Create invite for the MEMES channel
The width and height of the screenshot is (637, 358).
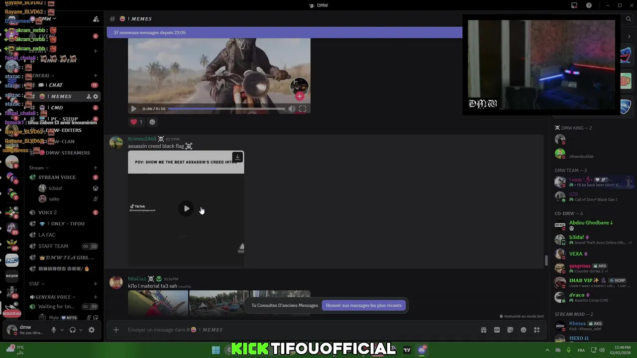click(x=89, y=96)
